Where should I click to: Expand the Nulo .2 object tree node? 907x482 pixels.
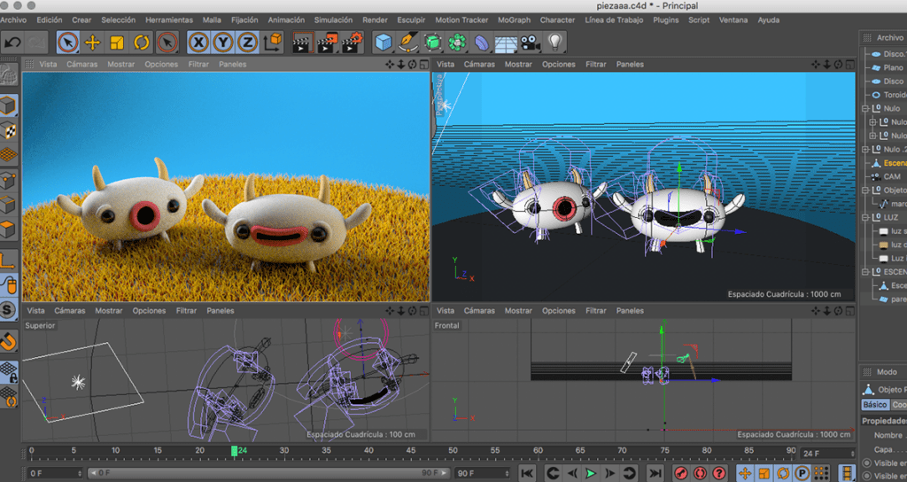[x=865, y=149]
